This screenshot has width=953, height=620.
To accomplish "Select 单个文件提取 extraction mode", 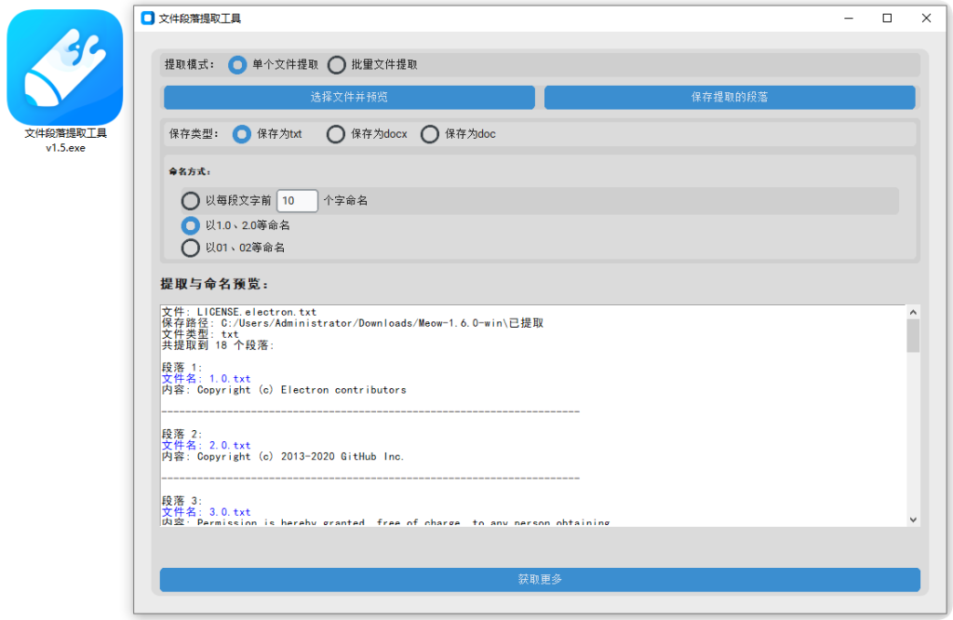I will click(237, 64).
